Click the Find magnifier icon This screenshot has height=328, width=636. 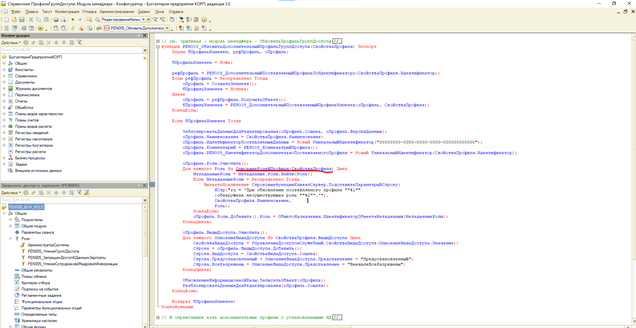tap(97, 20)
